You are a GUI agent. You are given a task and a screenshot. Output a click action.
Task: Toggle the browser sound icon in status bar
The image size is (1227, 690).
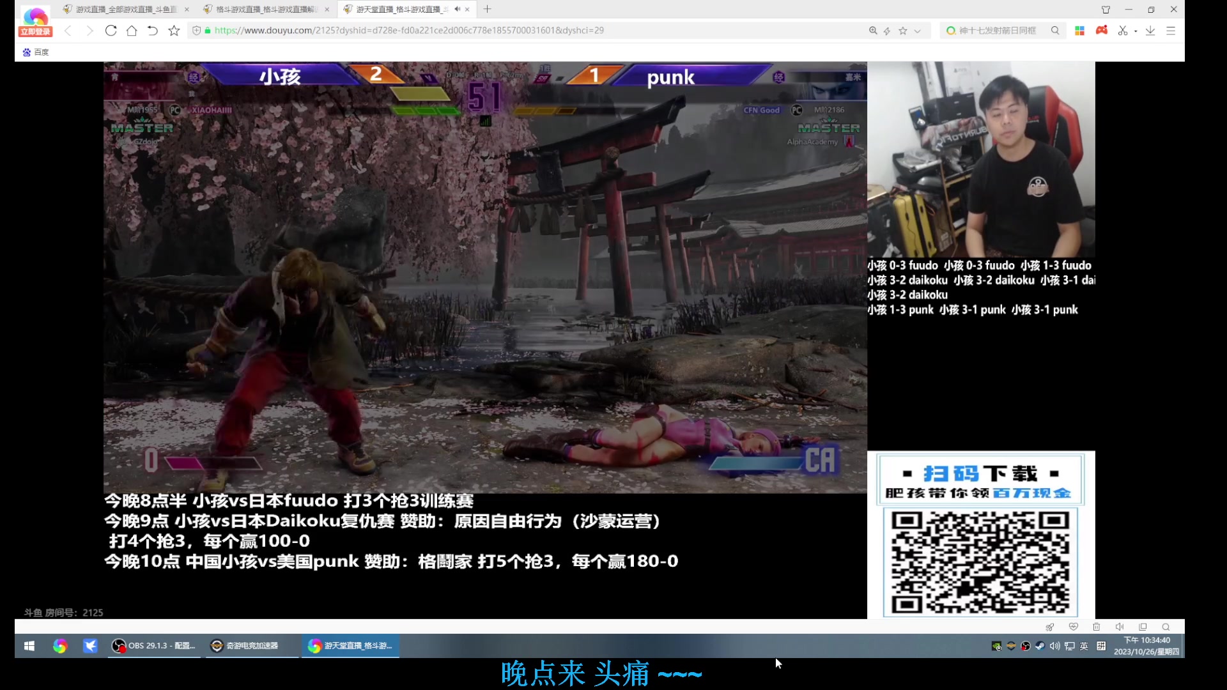point(1120,627)
